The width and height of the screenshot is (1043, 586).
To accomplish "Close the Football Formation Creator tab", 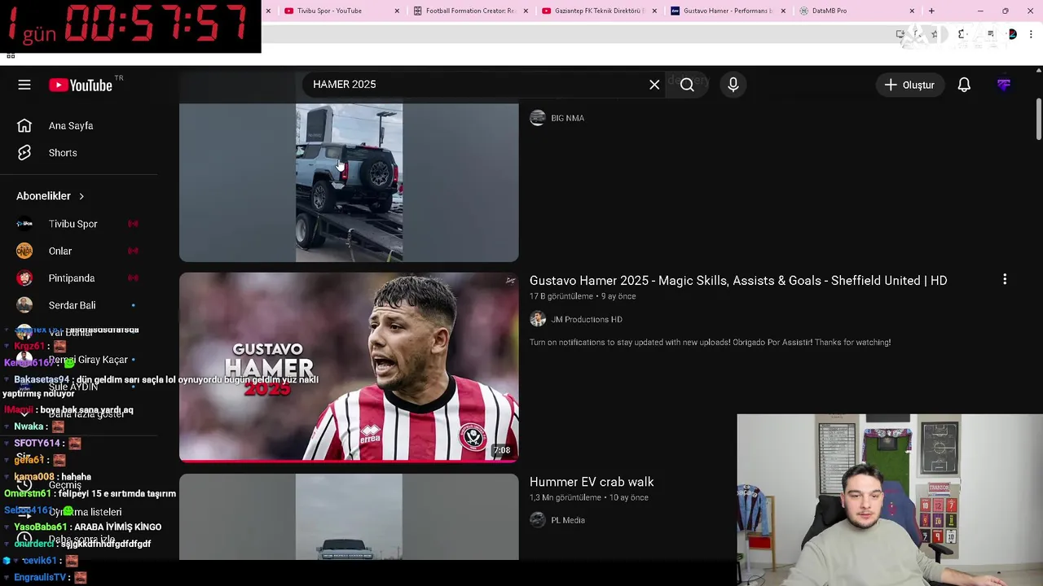I will [x=526, y=11].
